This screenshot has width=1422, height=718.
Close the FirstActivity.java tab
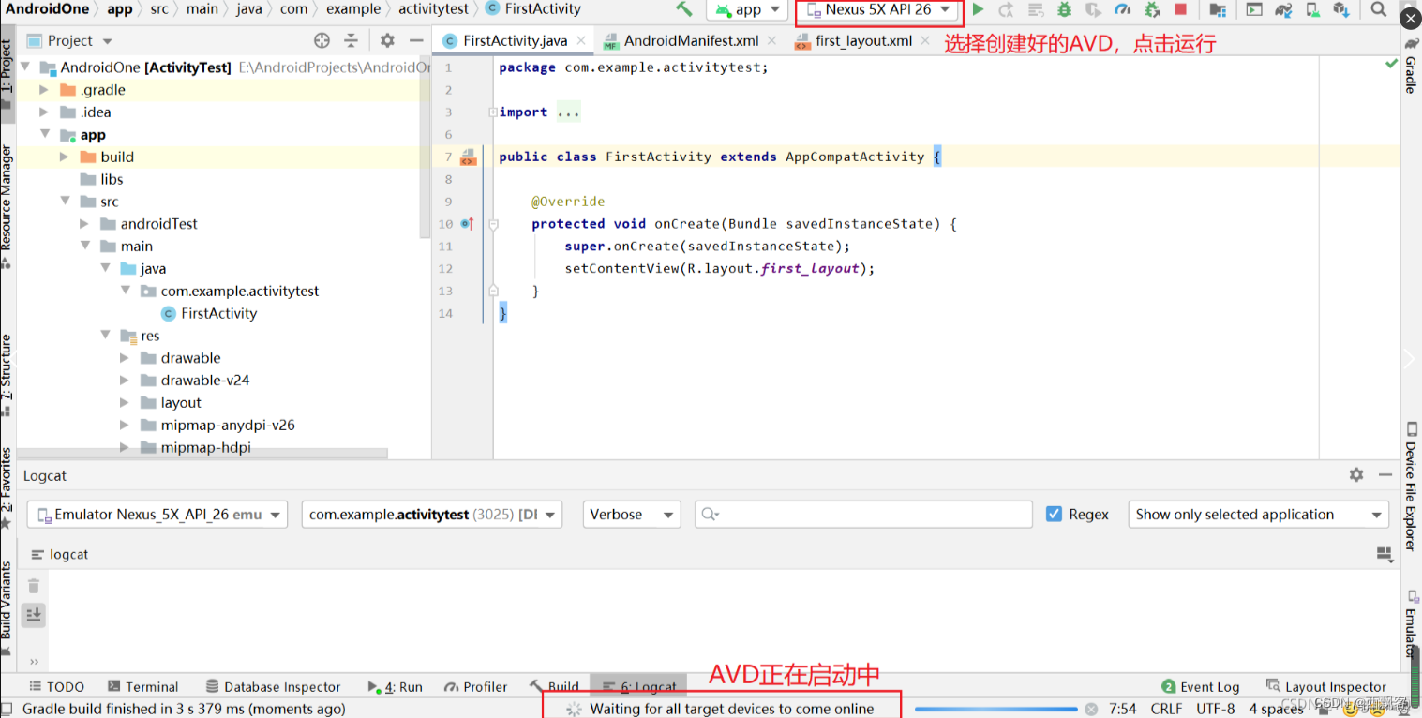pos(581,40)
